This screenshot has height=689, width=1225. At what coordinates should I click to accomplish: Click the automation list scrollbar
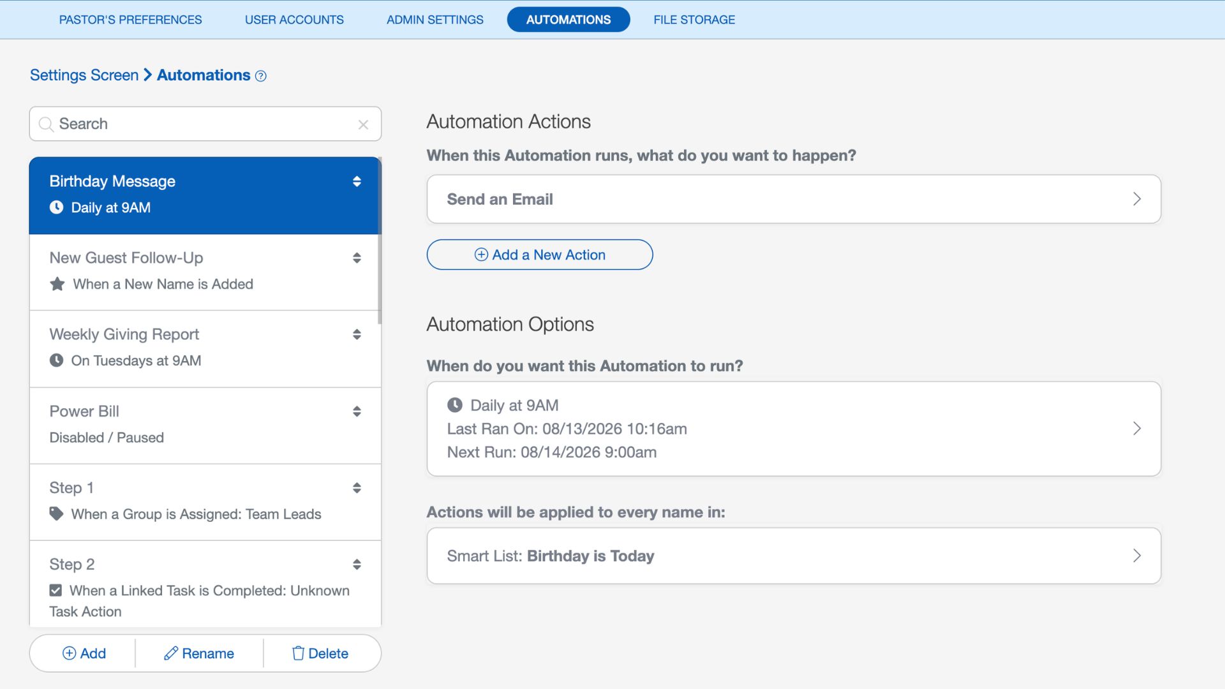380,241
